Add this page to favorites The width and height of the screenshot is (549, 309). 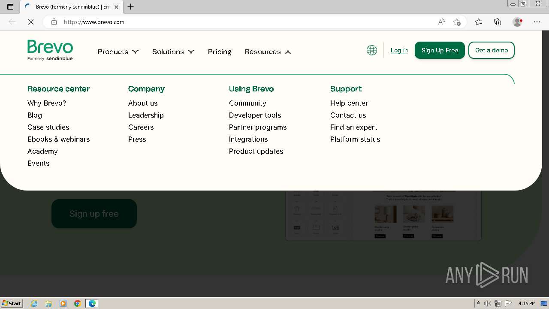(x=457, y=22)
